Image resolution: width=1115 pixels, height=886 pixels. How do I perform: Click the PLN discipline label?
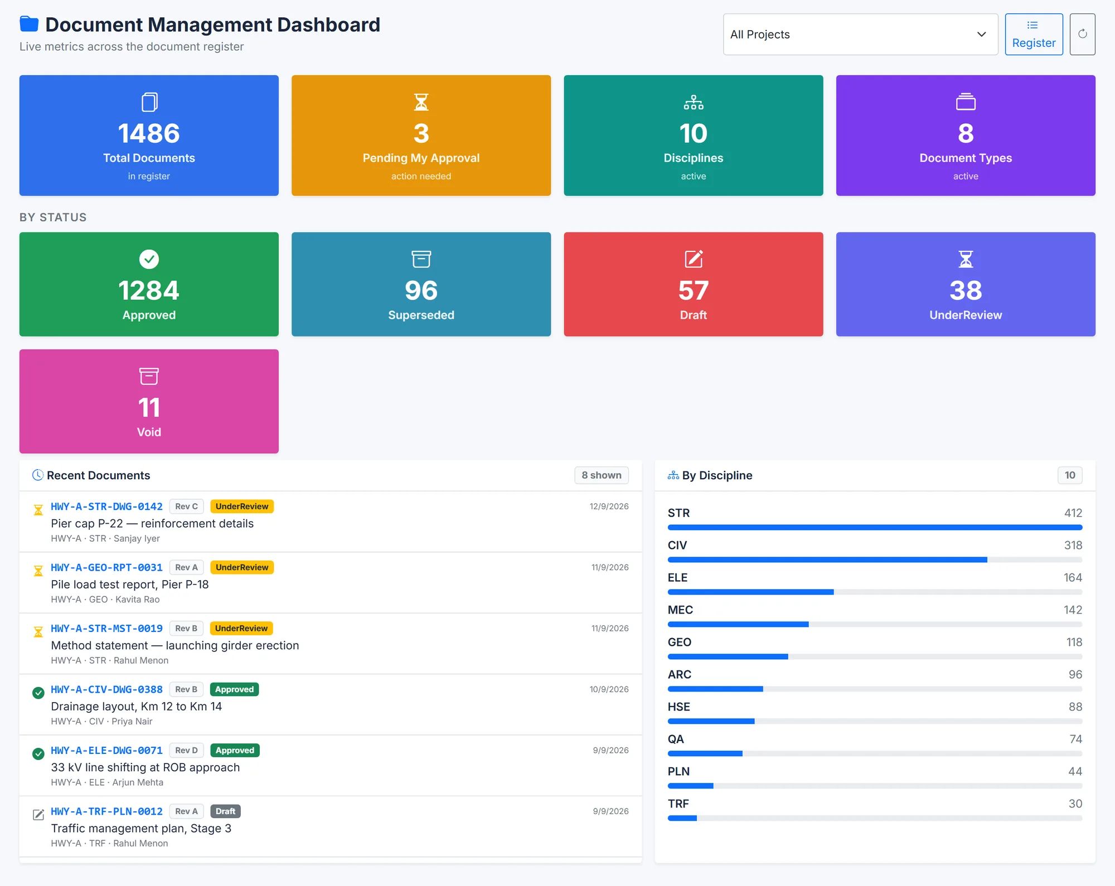(678, 772)
